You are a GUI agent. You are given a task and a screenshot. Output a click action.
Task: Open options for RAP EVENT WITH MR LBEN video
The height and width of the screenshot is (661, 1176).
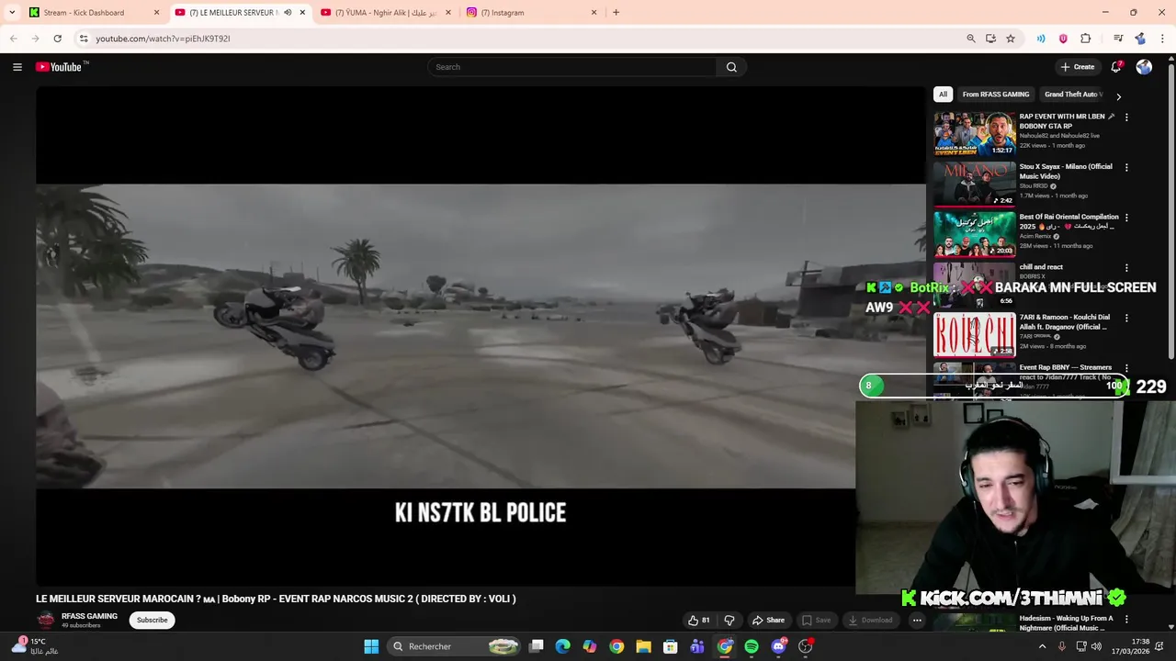point(1126,118)
